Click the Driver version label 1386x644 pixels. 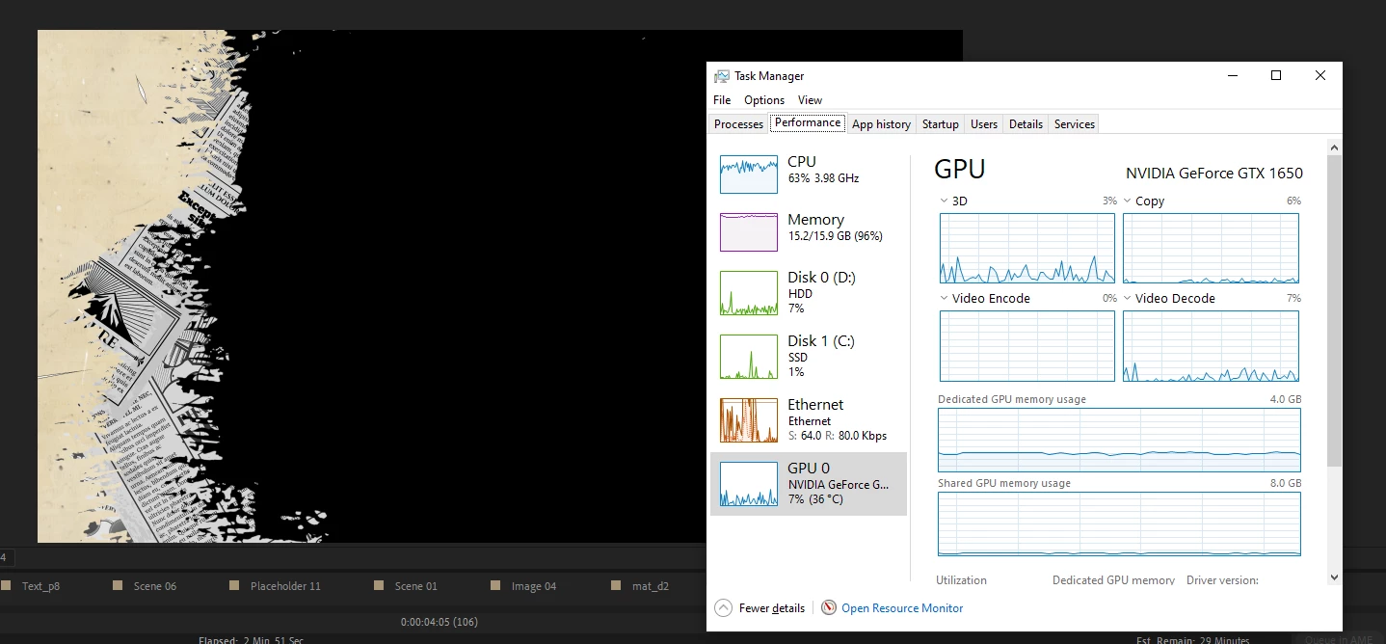pyautogui.click(x=1222, y=580)
